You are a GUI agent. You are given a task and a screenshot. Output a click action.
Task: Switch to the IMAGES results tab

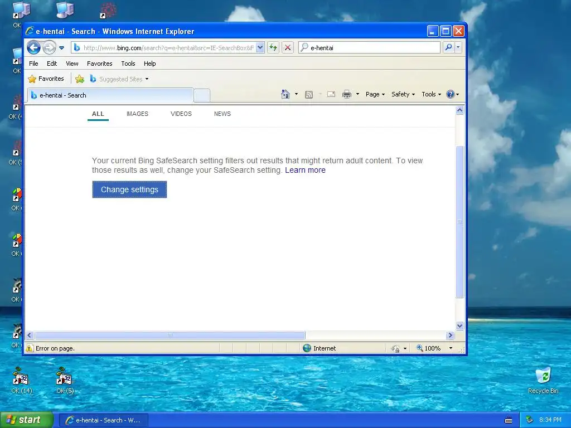coord(137,114)
